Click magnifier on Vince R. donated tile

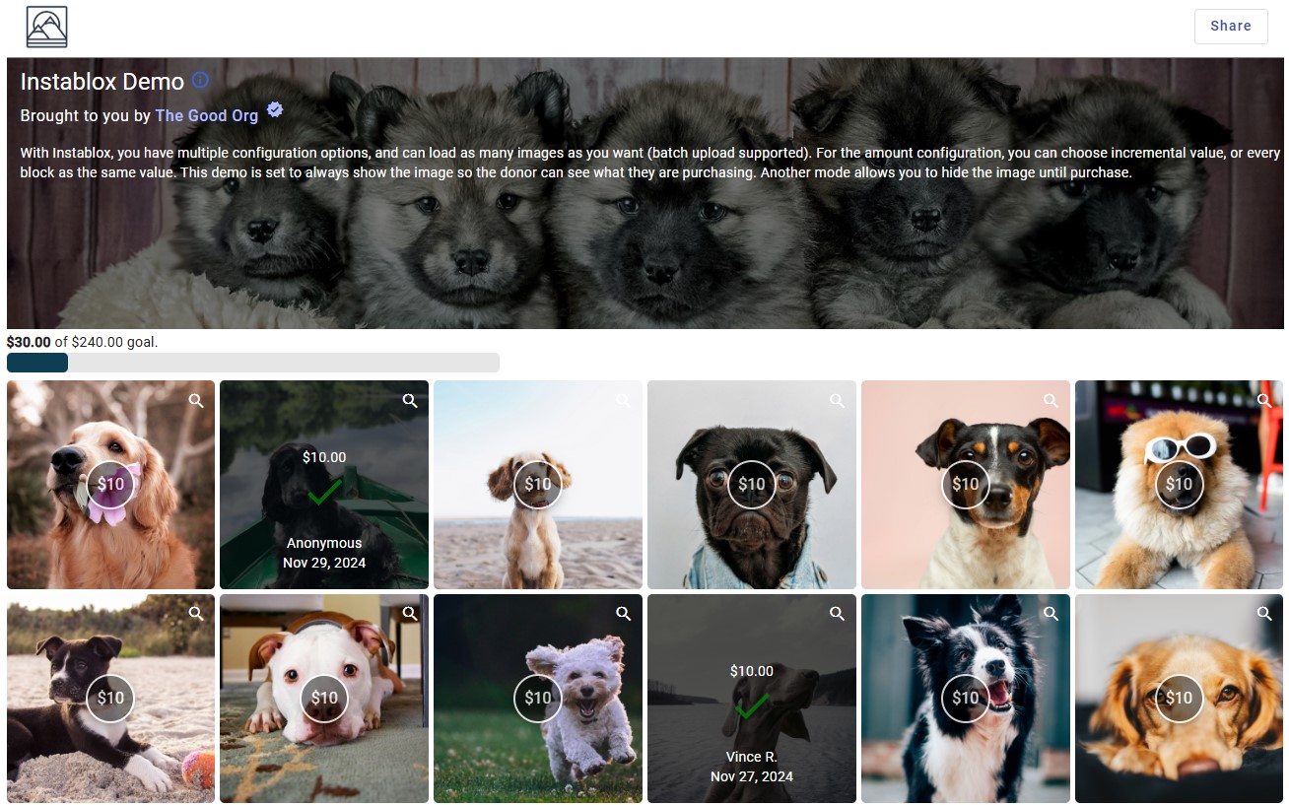(x=837, y=614)
